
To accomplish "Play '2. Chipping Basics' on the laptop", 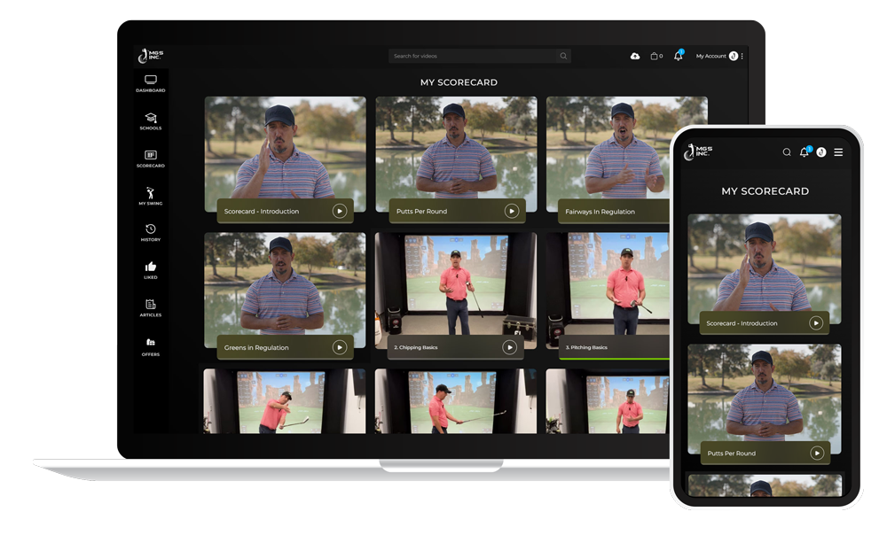I will click(x=510, y=347).
